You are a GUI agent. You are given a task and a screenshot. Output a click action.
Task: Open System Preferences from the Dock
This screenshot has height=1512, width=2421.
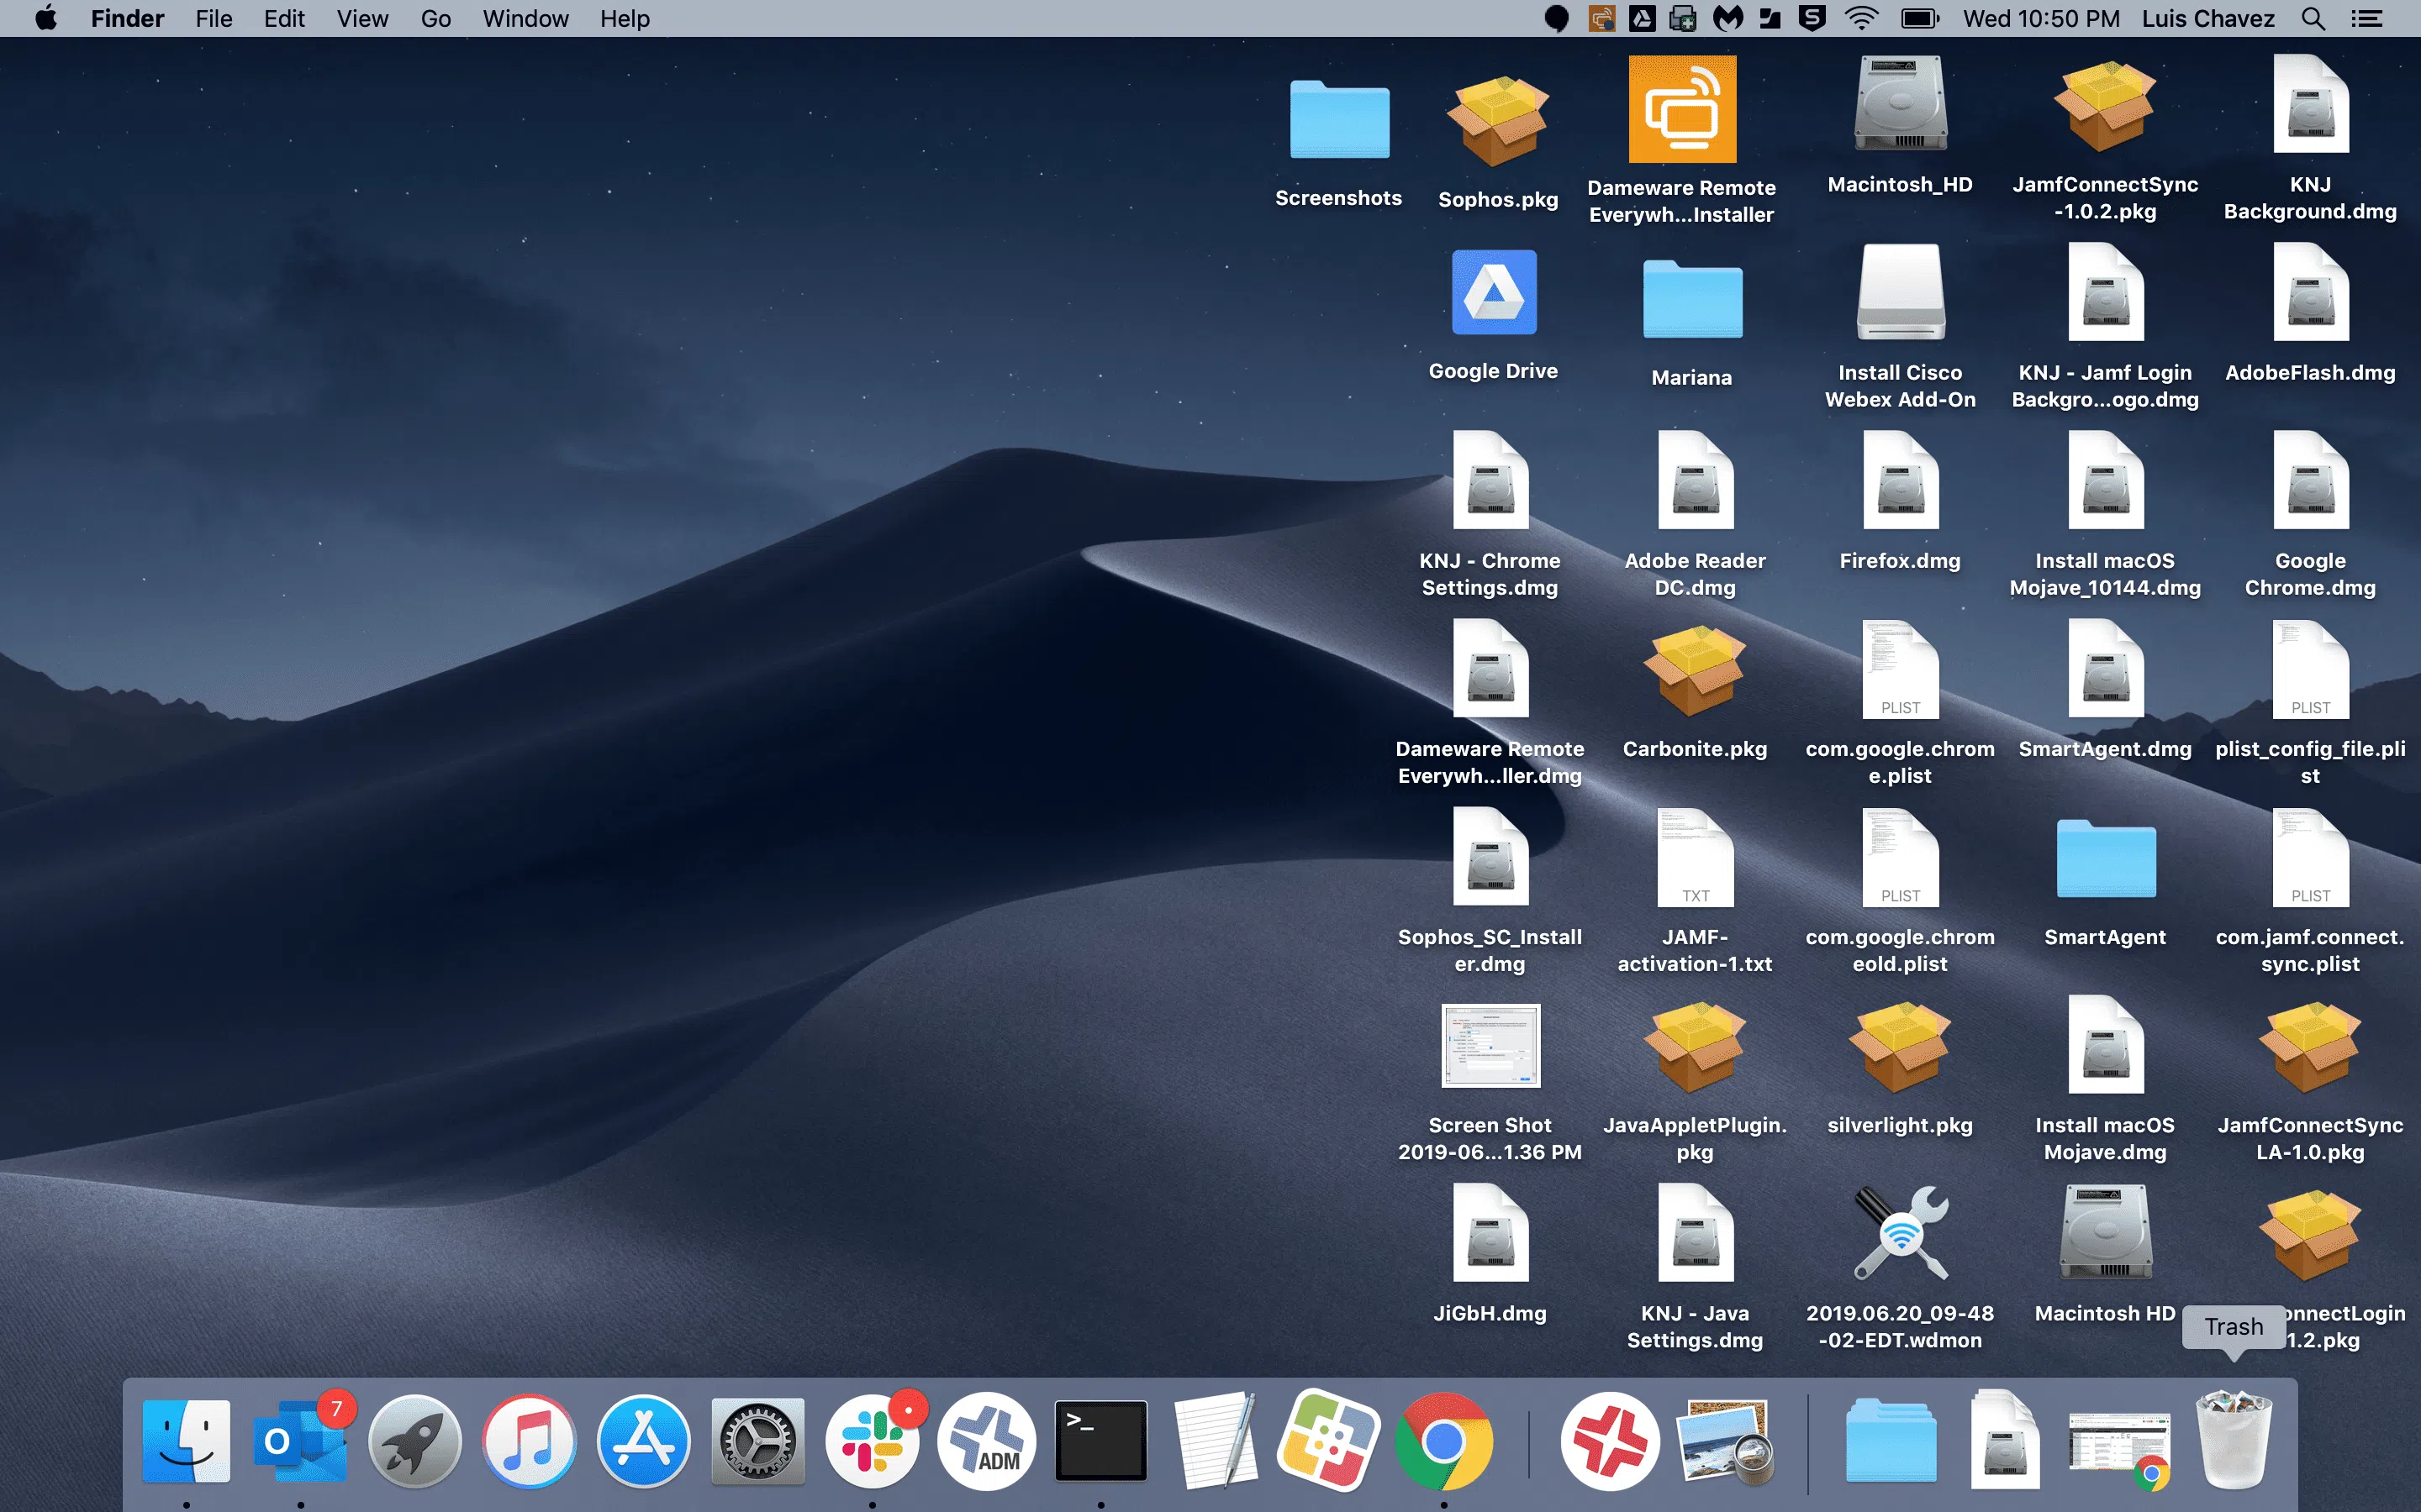pos(757,1442)
